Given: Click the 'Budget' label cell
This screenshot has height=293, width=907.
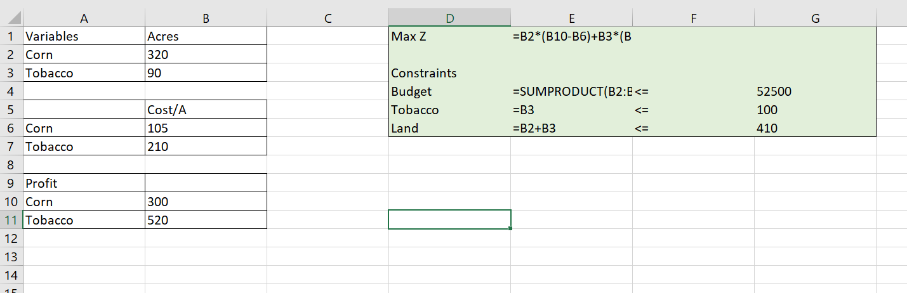Looking at the screenshot, I should pos(449,91).
